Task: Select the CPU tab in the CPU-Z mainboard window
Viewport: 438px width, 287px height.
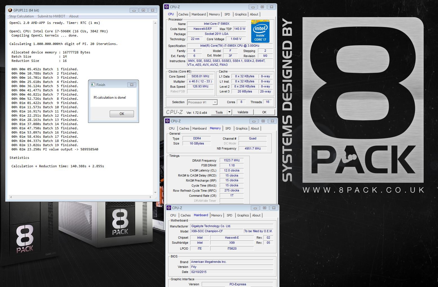Action: [173, 215]
